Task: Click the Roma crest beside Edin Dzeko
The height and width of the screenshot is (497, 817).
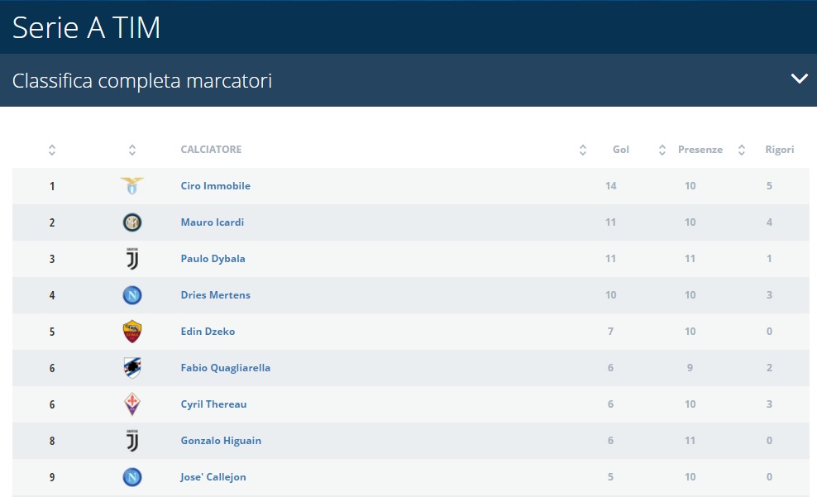Action: click(x=132, y=332)
